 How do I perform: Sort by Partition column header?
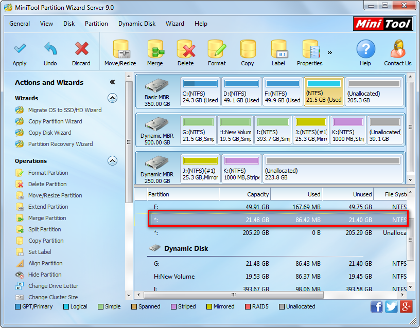coord(183,194)
